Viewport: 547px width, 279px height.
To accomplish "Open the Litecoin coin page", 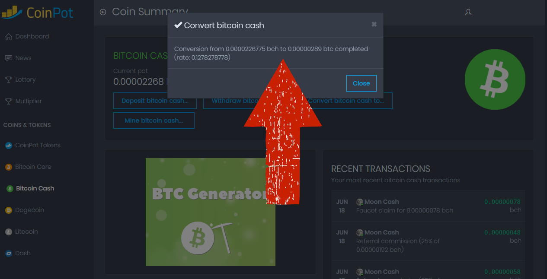I will 22,232.
